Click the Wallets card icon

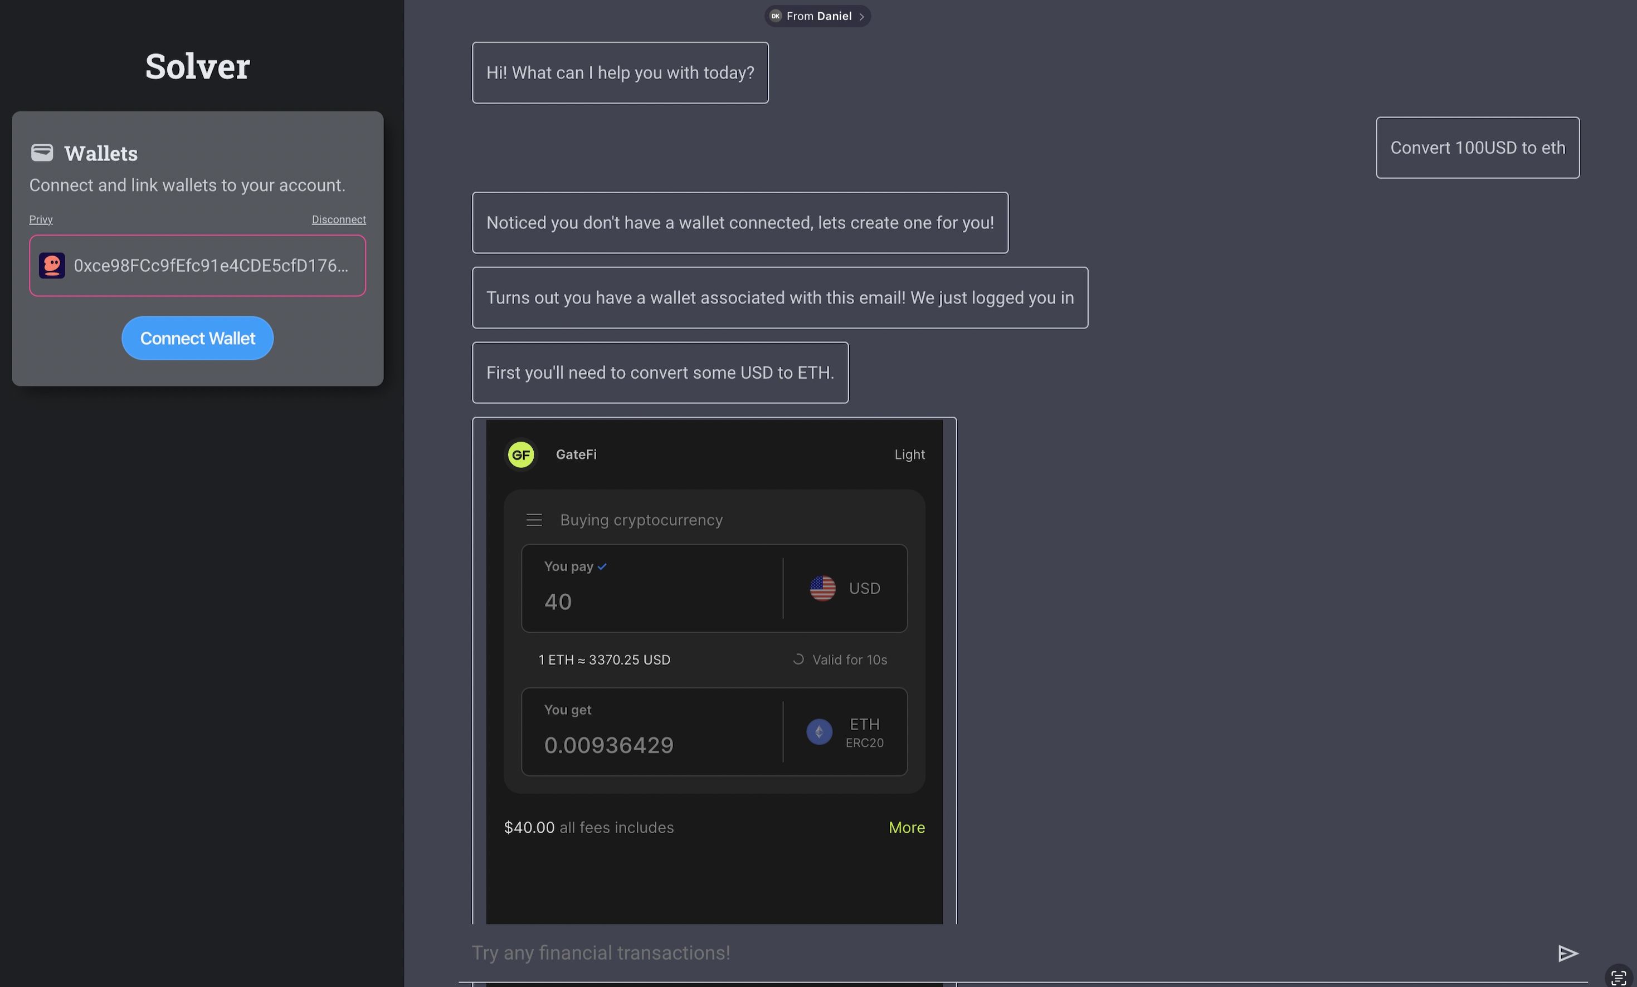(x=42, y=153)
